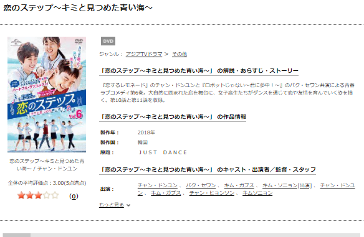Click もっと見る to show more cast
Screen dimensions: 364x237
click(112, 205)
